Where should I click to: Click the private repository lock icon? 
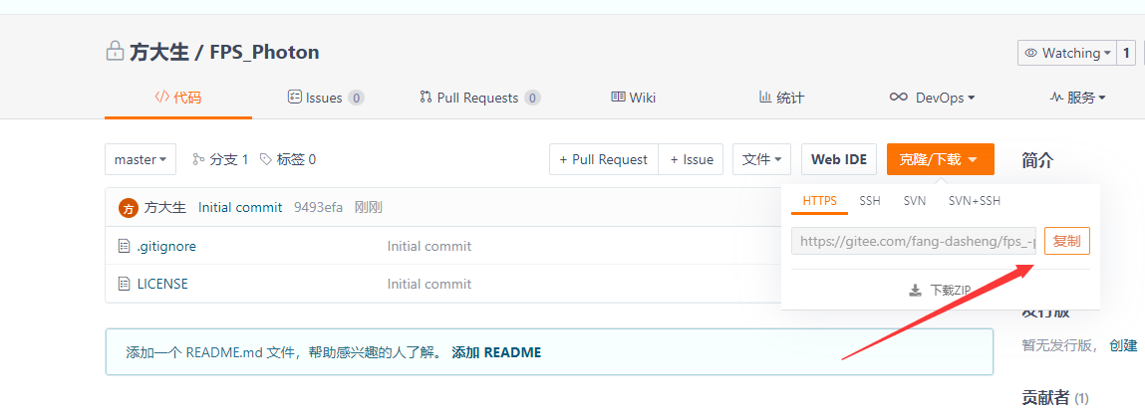pyautogui.click(x=115, y=52)
